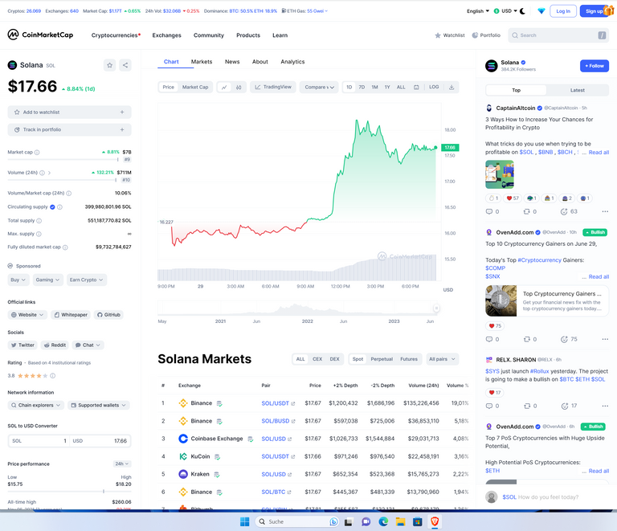Select the candlestick chart icon
This screenshot has width=617, height=531.
click(x=239, y=88)
